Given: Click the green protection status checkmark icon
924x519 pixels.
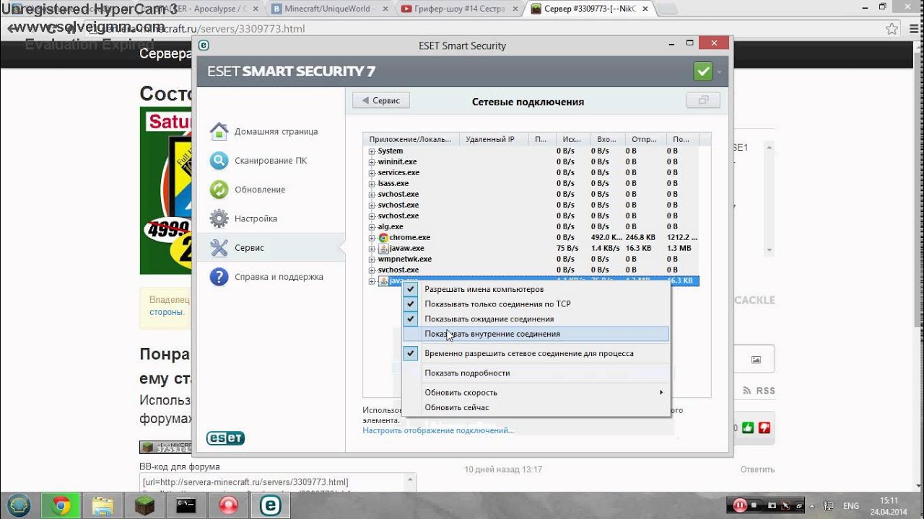Looking at the screenshot, I should [702, 71].
